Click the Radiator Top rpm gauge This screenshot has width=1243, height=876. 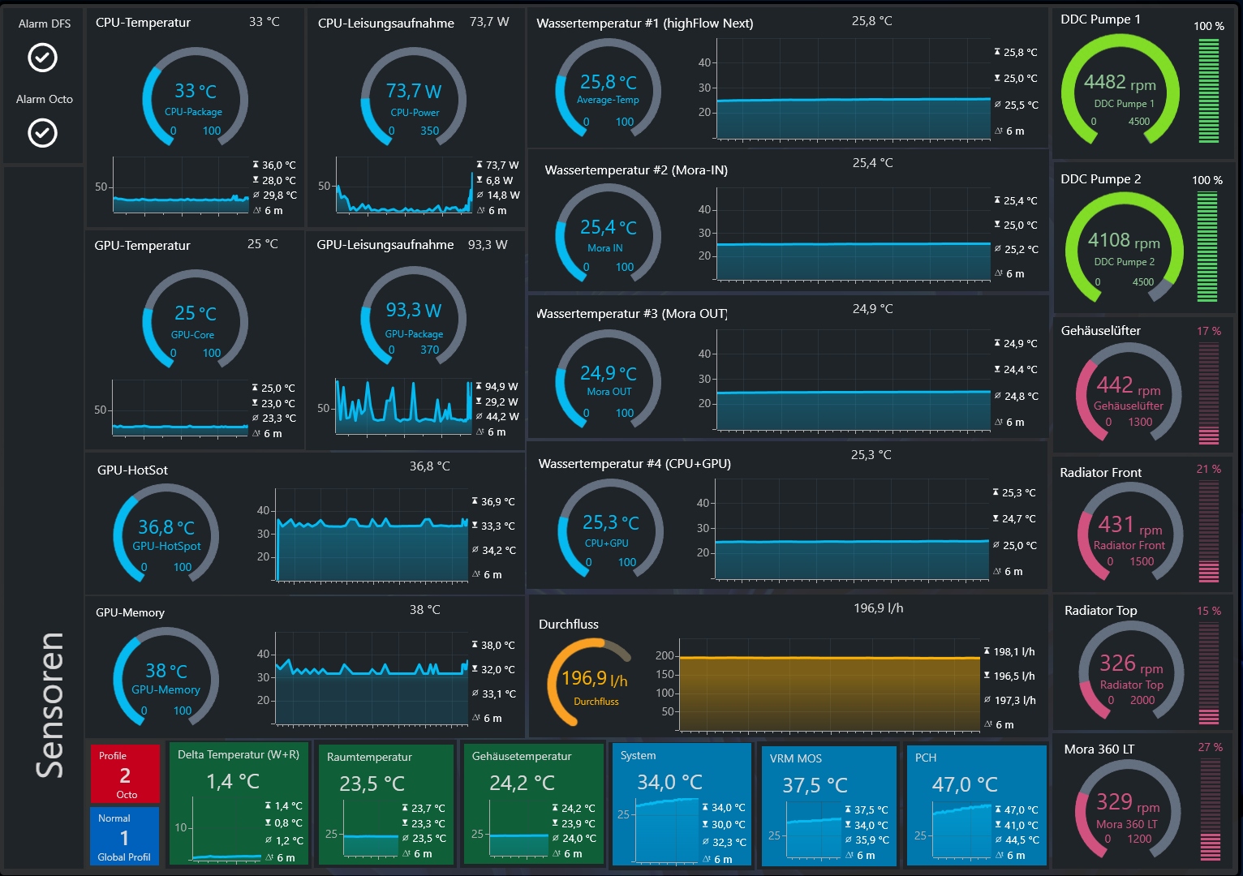pyautogui.click(x=1132, y=672)
